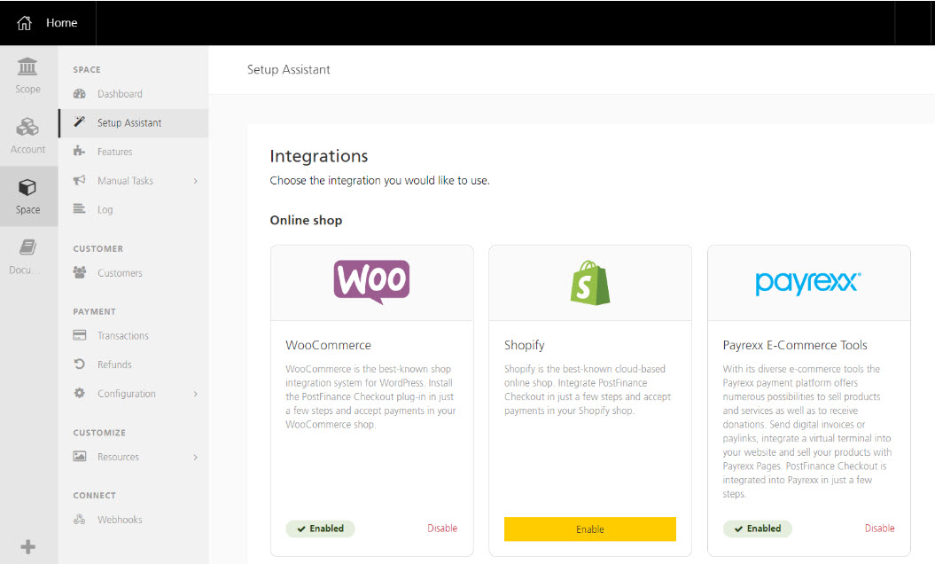
Task: Click the Setup Assistant wand icon
Action: click(79, 121)
